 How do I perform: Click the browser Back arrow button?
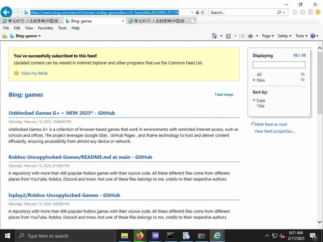(6, 12)
